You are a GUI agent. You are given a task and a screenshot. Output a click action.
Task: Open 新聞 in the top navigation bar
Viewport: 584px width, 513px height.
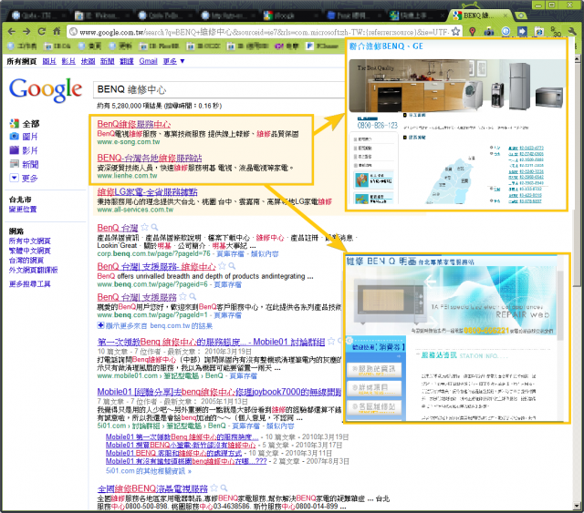pos(108,61)
